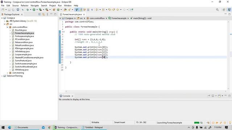Click the New Java Class icon

click(58, 10)
